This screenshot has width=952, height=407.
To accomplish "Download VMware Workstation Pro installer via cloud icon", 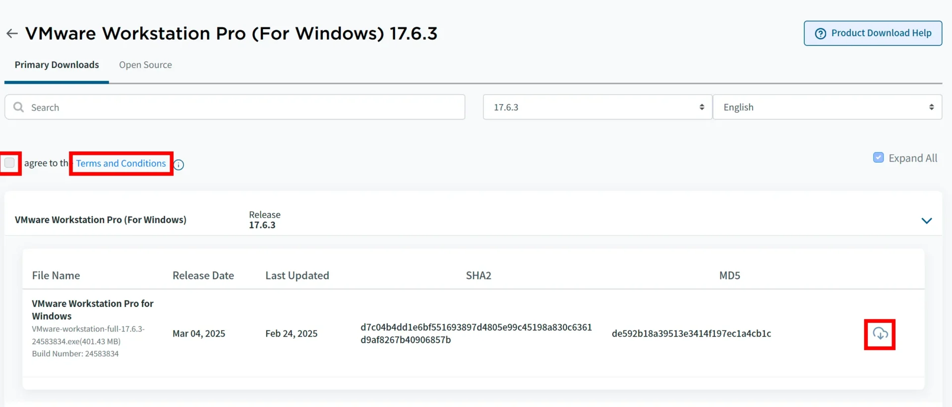I will pos(880,334).
